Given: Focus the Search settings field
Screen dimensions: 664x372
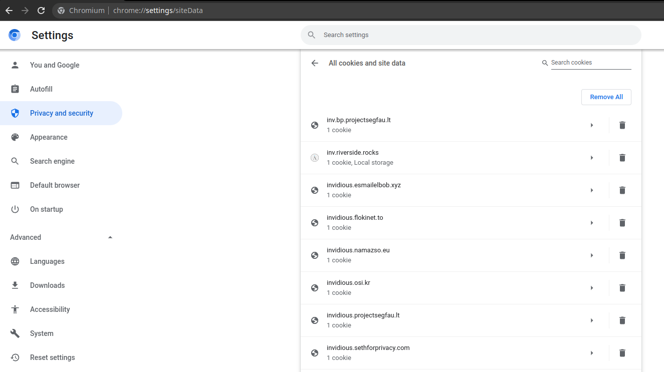Looking at the screenshot, I should (x=471, y=35).
